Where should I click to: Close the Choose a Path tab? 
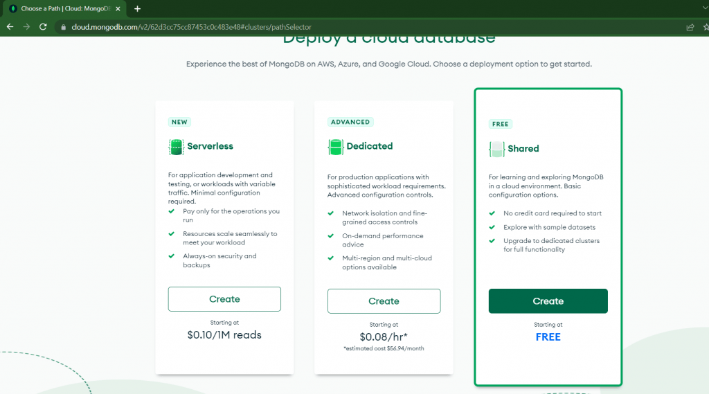118,8
